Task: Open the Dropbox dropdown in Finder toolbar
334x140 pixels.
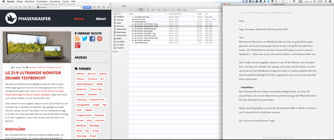Action: tap(166, 10)
